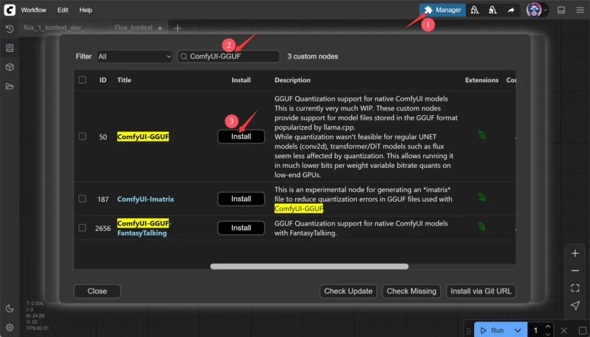Check the ComfyUI-Imatrix row checkbox

(82, 199)
